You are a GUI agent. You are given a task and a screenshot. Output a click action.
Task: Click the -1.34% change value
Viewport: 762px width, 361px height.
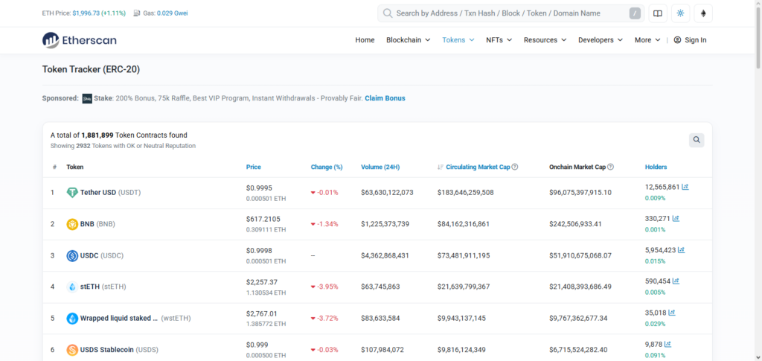327,224
